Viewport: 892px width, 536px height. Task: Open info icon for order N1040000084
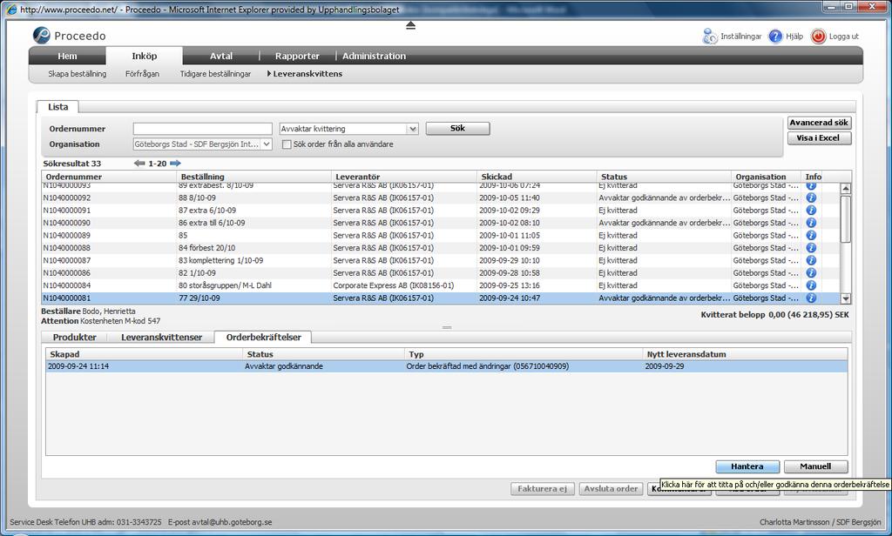[811, 285]
